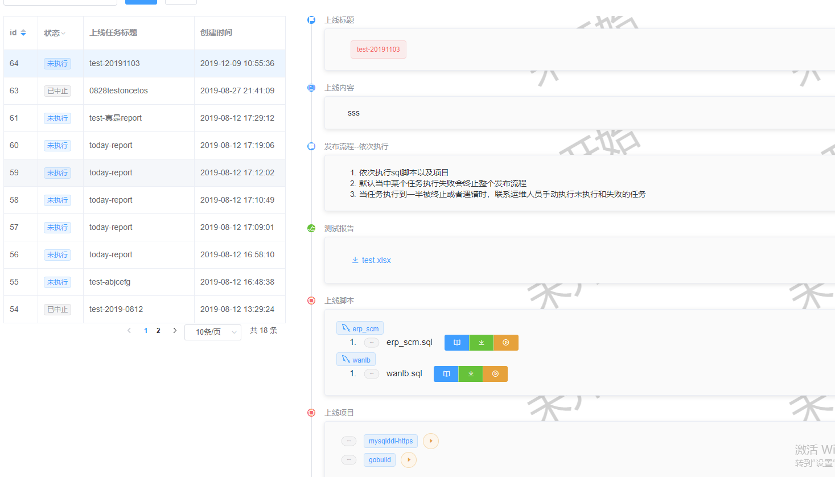The width and height of the screenshot is (835, 477).
Task: Download the wanlb.sql script
Action: (471, 374)
